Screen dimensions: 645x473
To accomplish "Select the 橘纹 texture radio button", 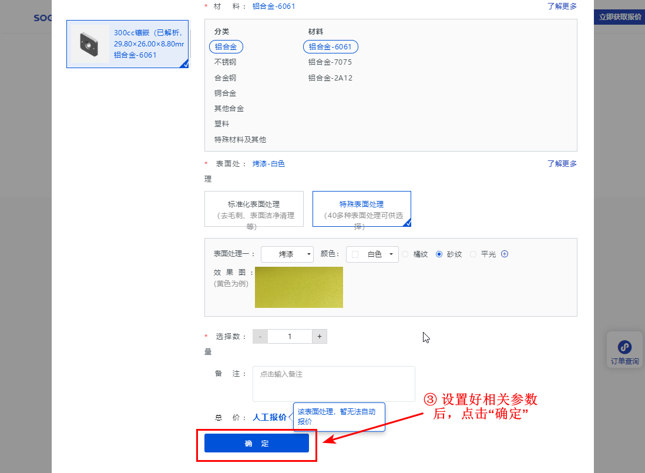I will click(405, 254).
